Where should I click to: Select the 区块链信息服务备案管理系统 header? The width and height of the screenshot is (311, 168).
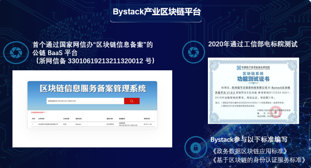[92, 88]
